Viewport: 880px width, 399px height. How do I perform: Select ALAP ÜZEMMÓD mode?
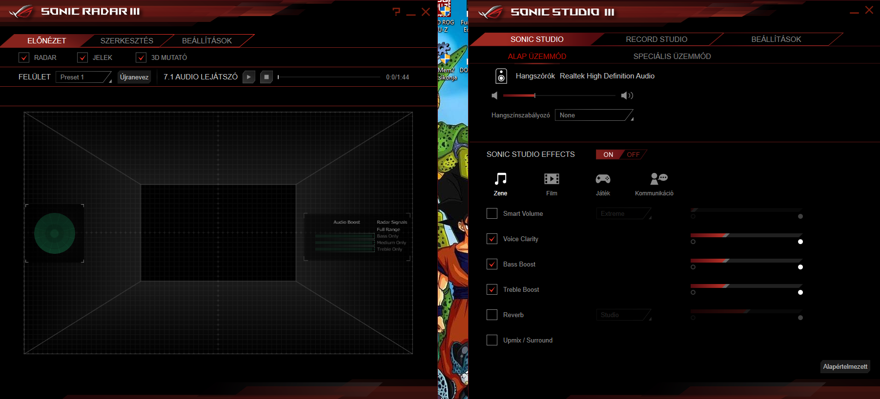click(537, 57)
